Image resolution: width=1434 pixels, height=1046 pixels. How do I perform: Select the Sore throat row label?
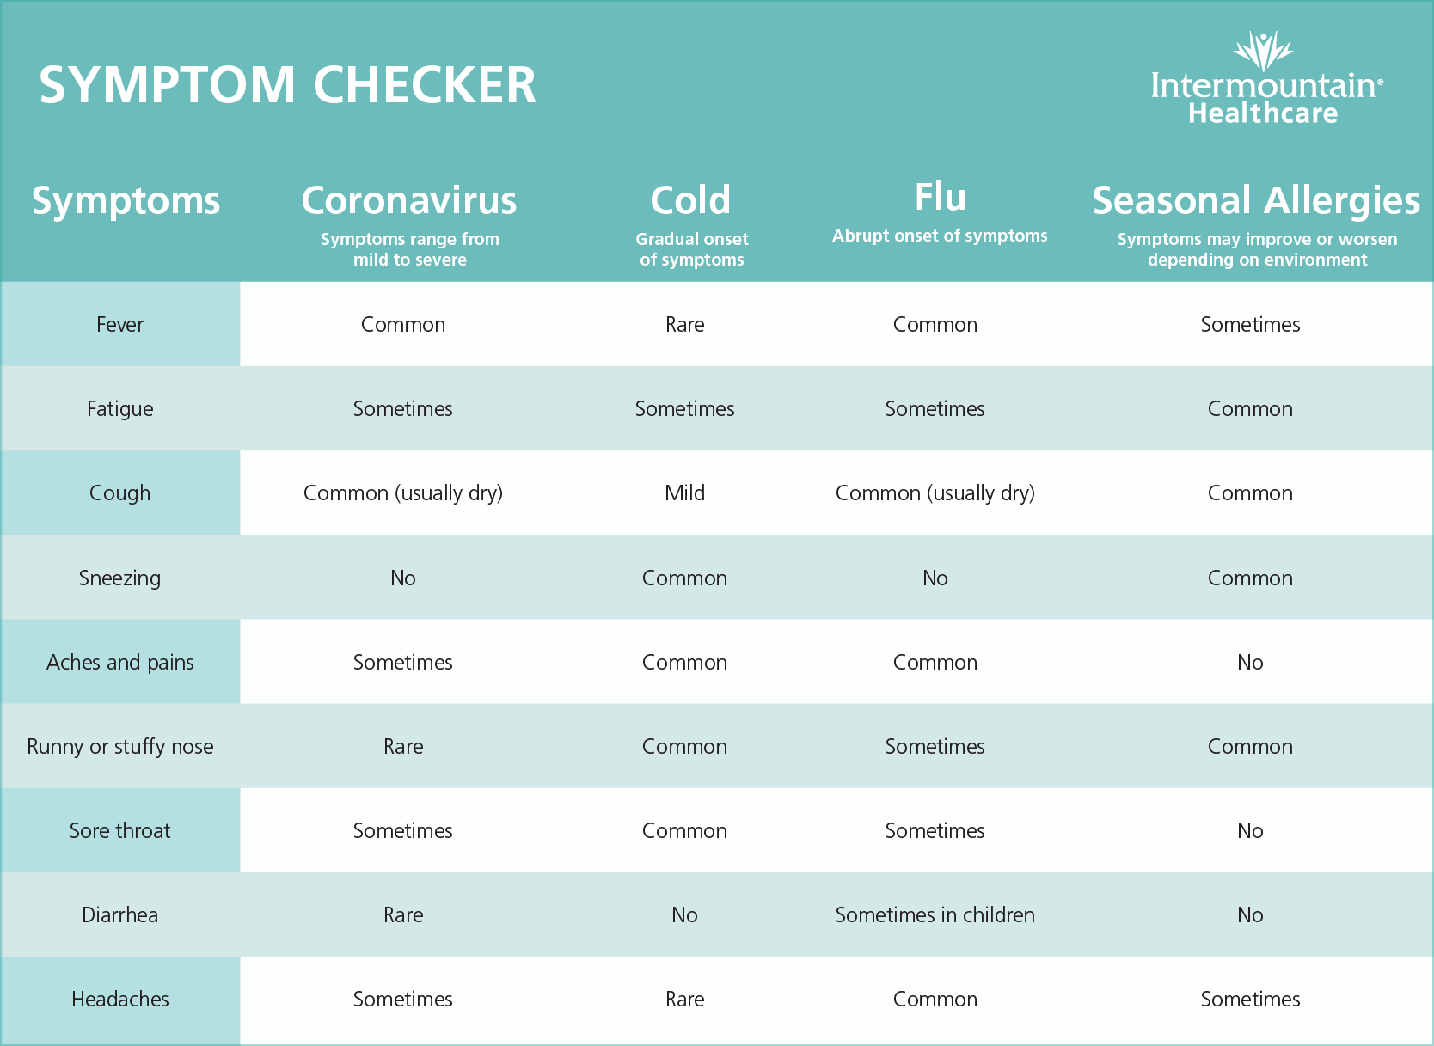[x=120, y=830]
